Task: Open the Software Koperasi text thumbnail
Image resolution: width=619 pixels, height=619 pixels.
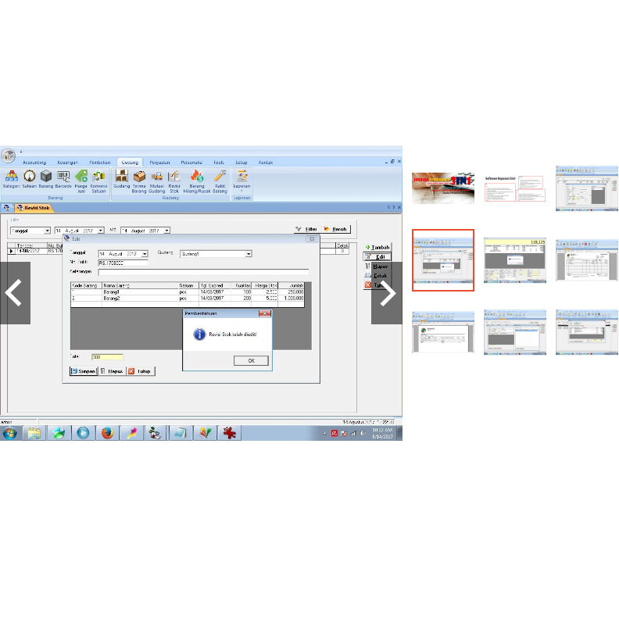Action: click(x=515, y=188)
